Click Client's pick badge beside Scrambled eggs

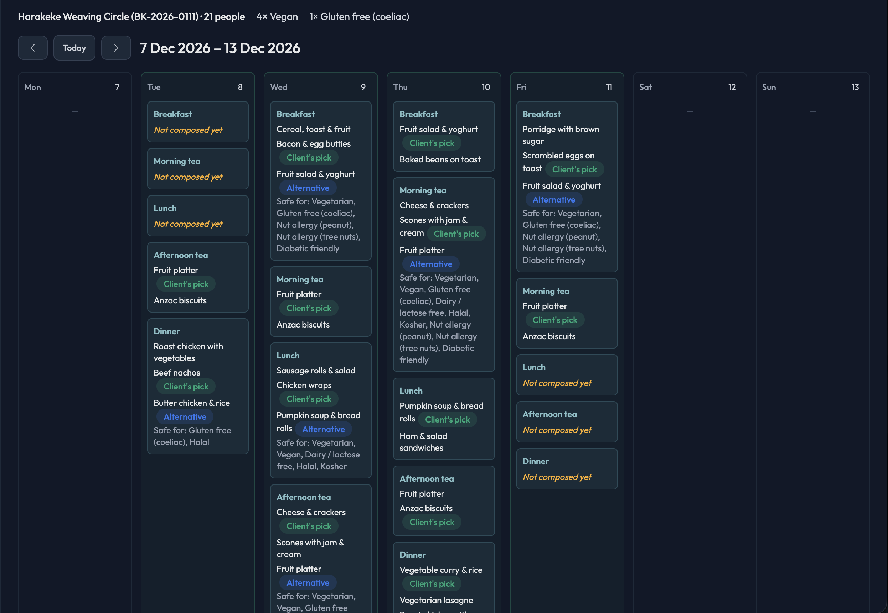coord(574,169)
